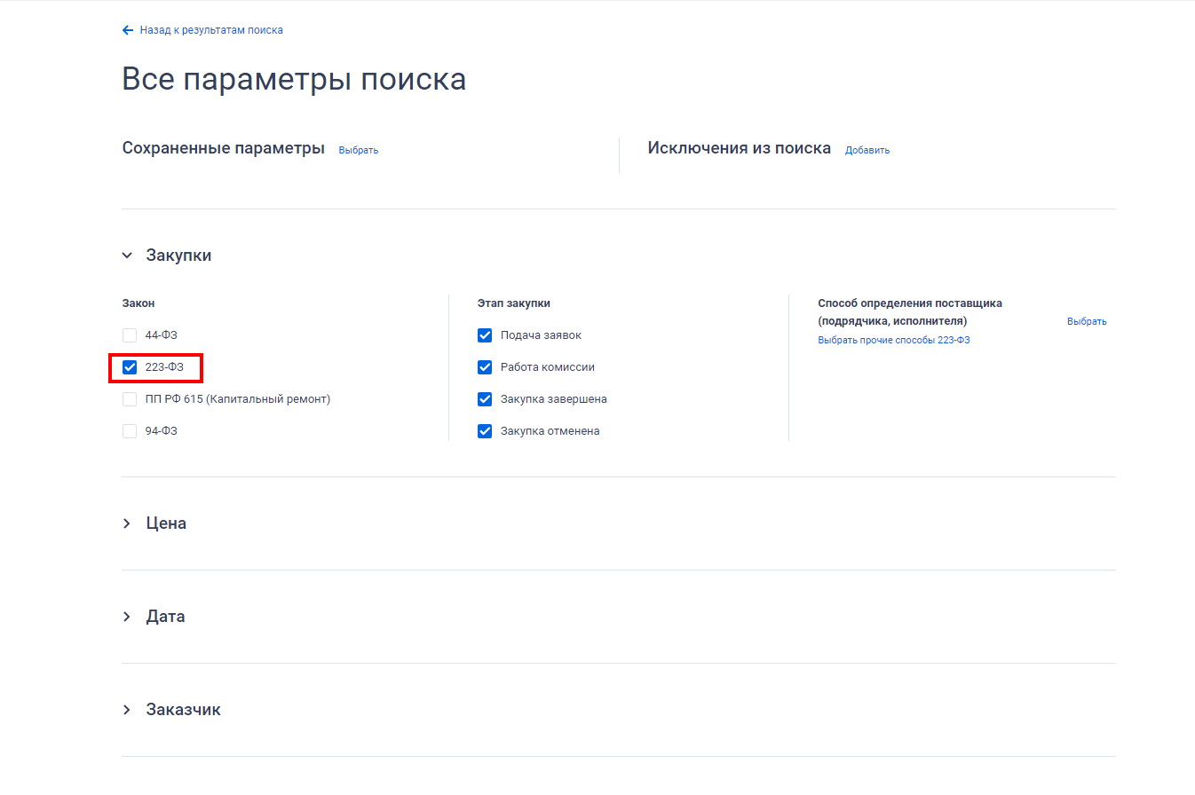The height and width of the screenshot is (795, 1195).
Task: Disable Закупка отменена checkbox
Action: [485, 431]
